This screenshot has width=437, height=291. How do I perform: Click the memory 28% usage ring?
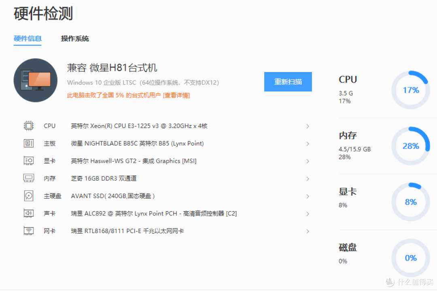point(411,146)
